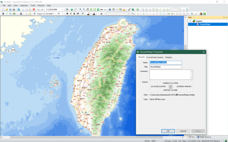Switch to the Coordinate System tab

(155, 57)
